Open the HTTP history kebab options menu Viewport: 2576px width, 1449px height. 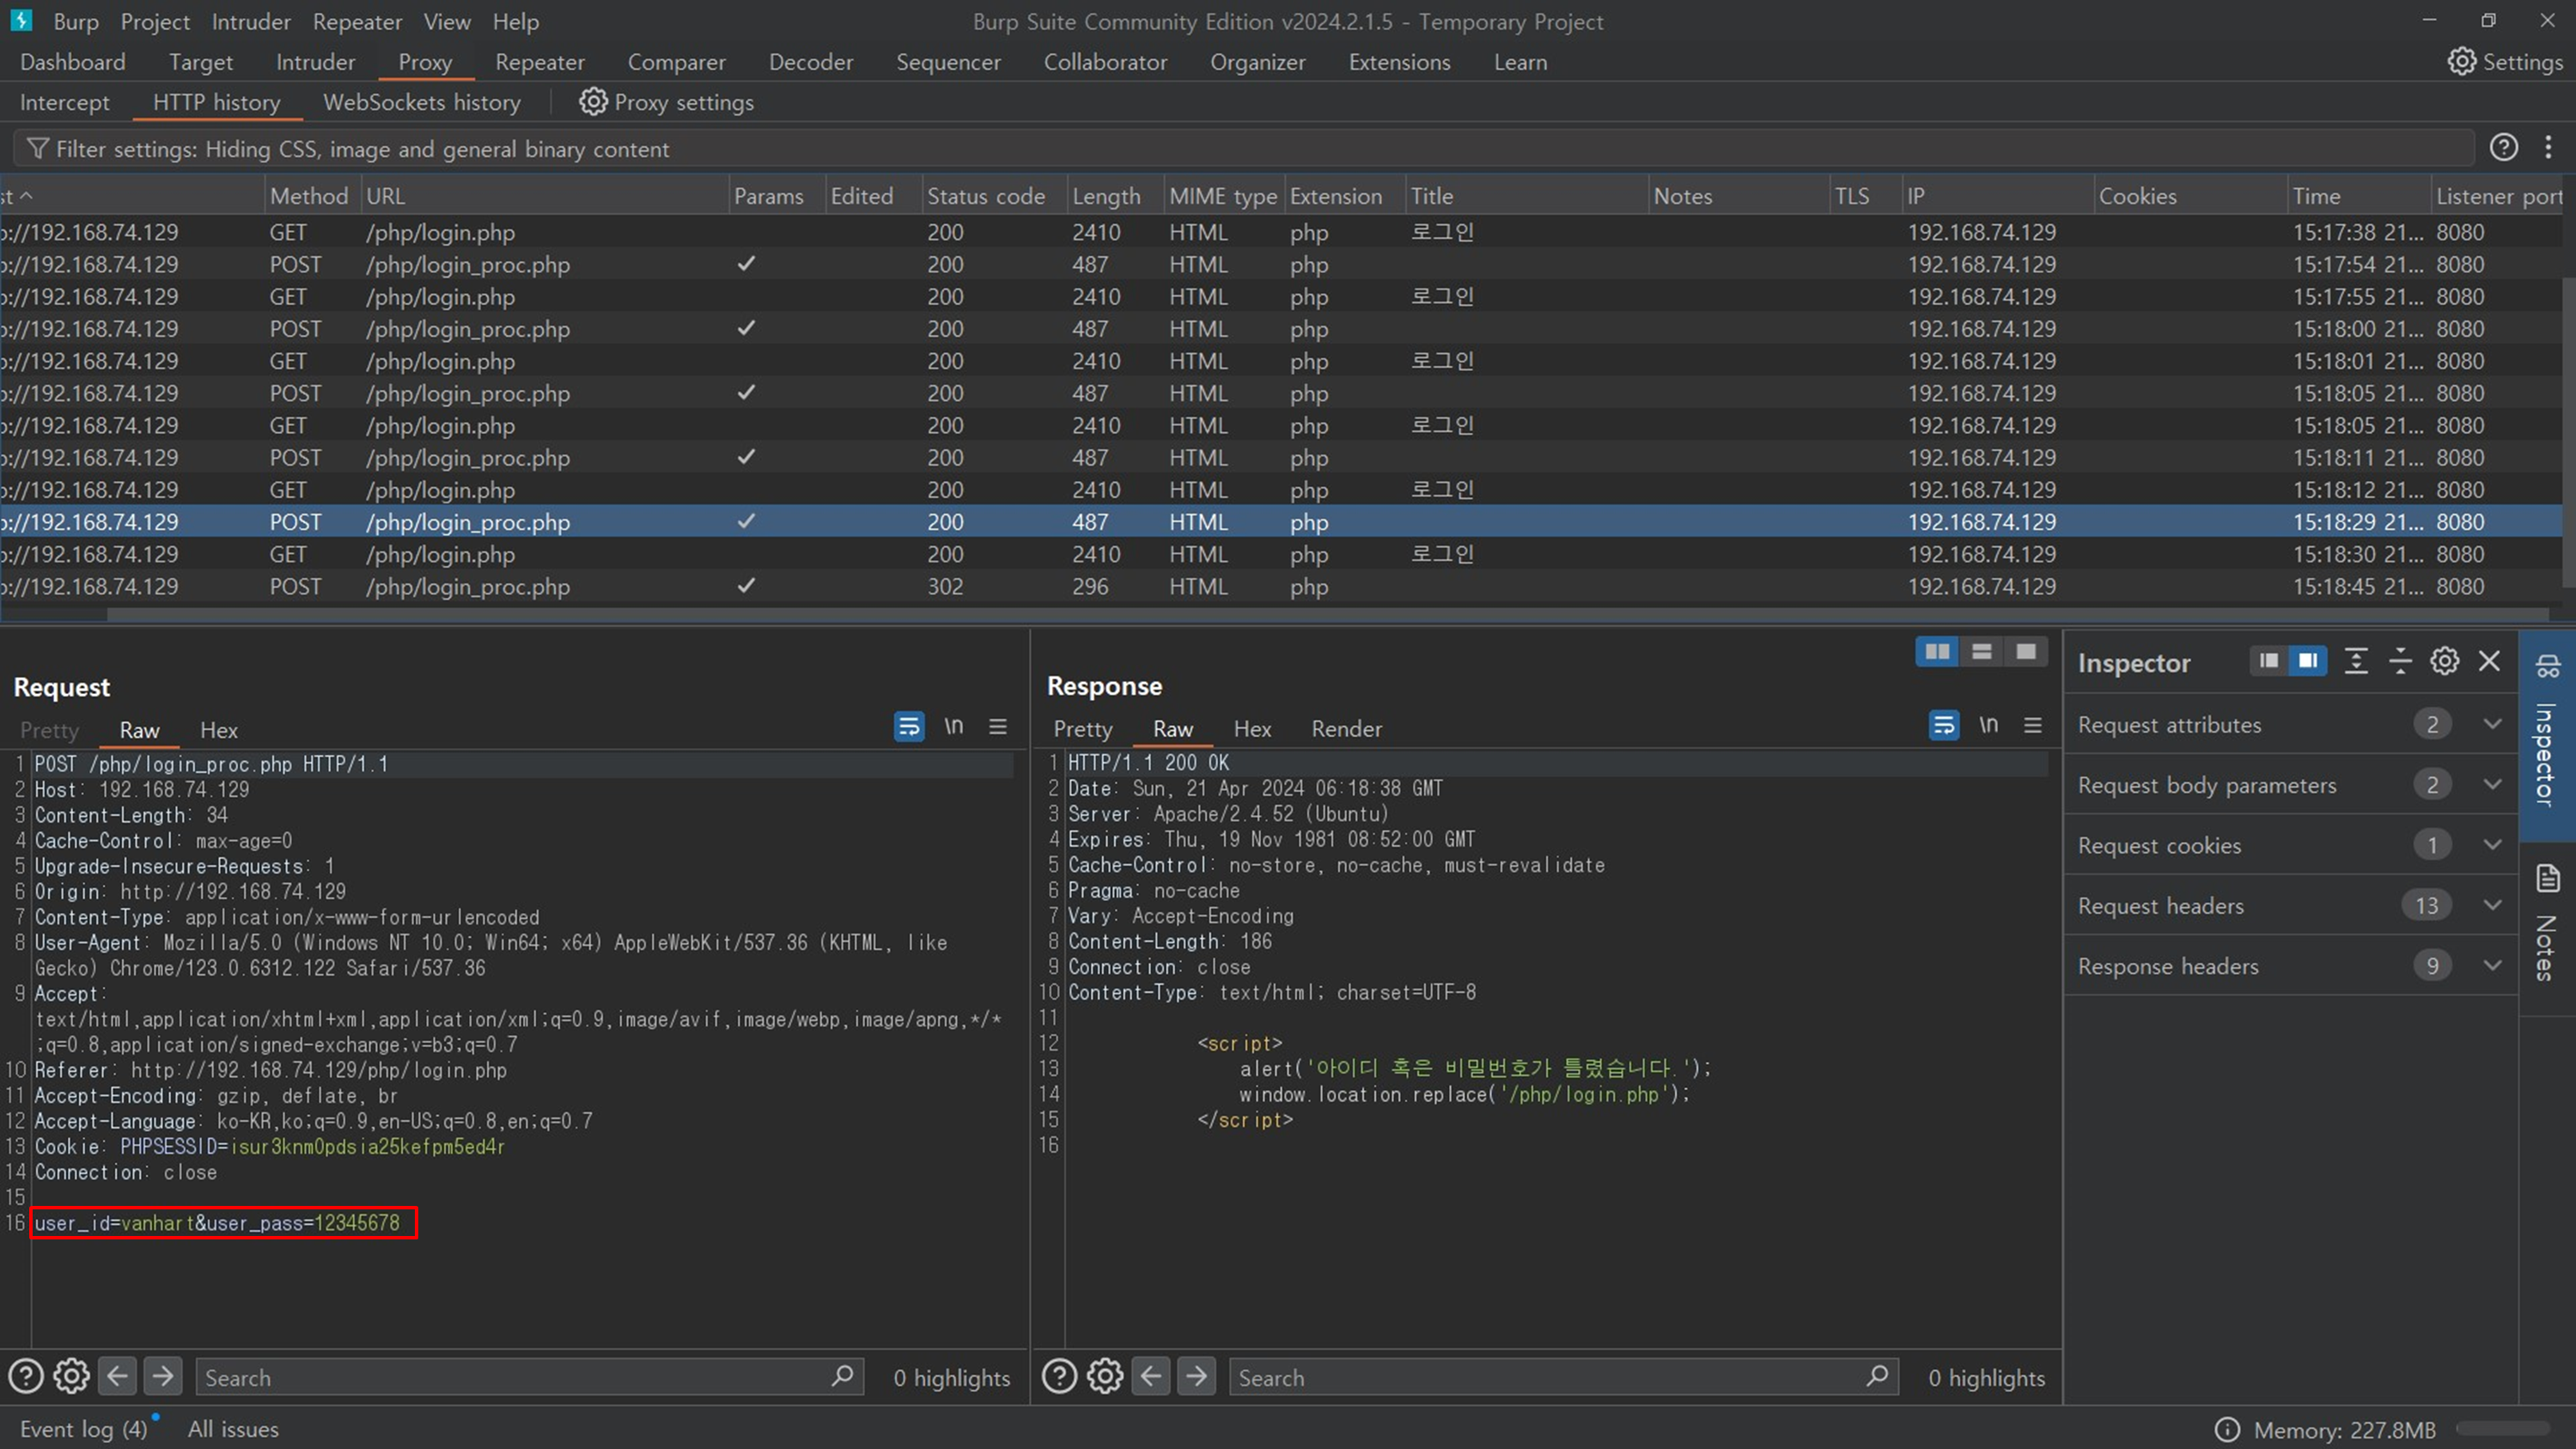tap(2548, 148)
